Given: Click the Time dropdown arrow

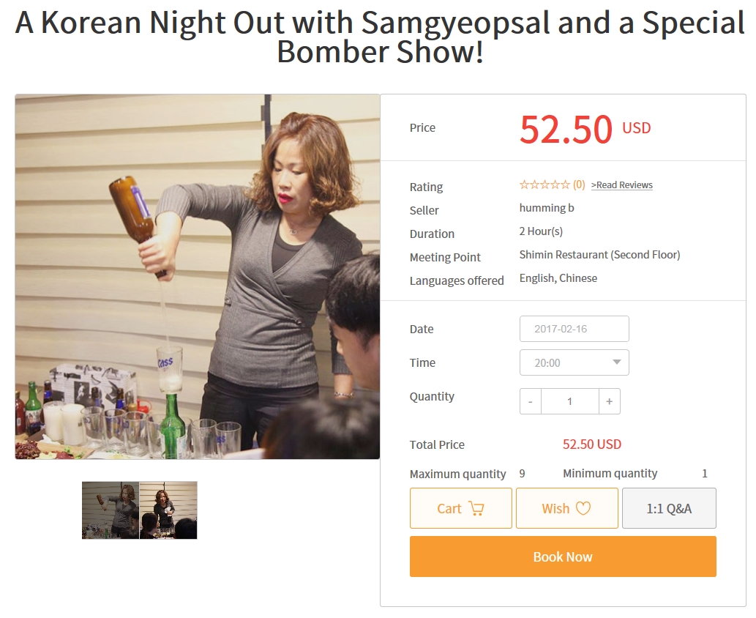Looking at the screenshot, I should pyautogui.click(x=617, y=362).
